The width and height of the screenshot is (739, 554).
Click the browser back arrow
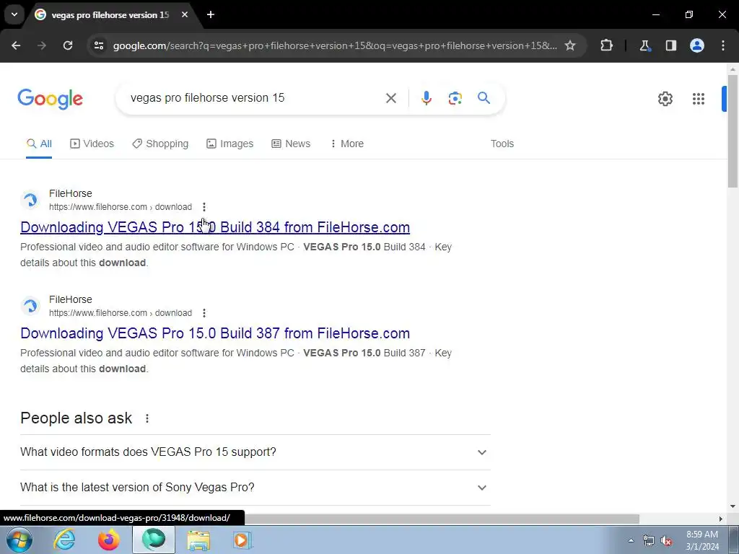[x=16, y=45]
